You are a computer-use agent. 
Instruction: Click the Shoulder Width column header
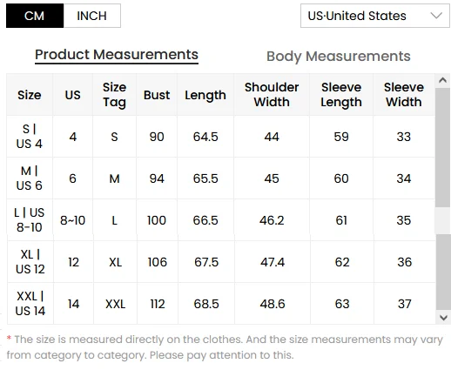click(x=272, y=95)
